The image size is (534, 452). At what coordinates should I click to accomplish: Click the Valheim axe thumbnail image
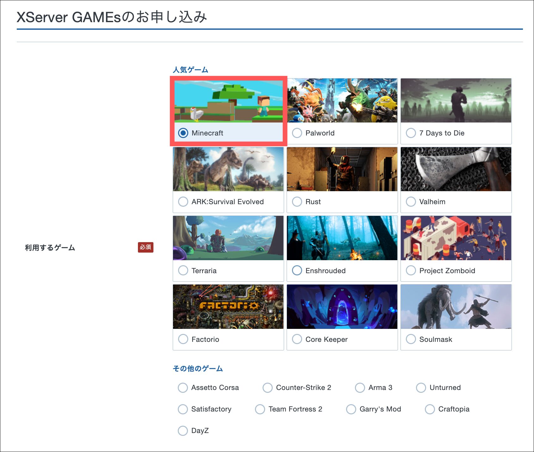point(456,169)
